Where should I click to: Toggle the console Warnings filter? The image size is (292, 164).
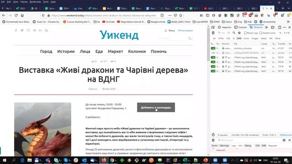[x=224, y=146]
